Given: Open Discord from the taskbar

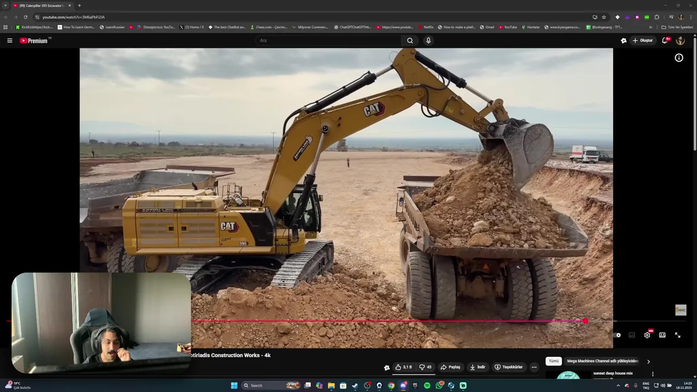Looking at the screenshot, I should tap(403, 385).
